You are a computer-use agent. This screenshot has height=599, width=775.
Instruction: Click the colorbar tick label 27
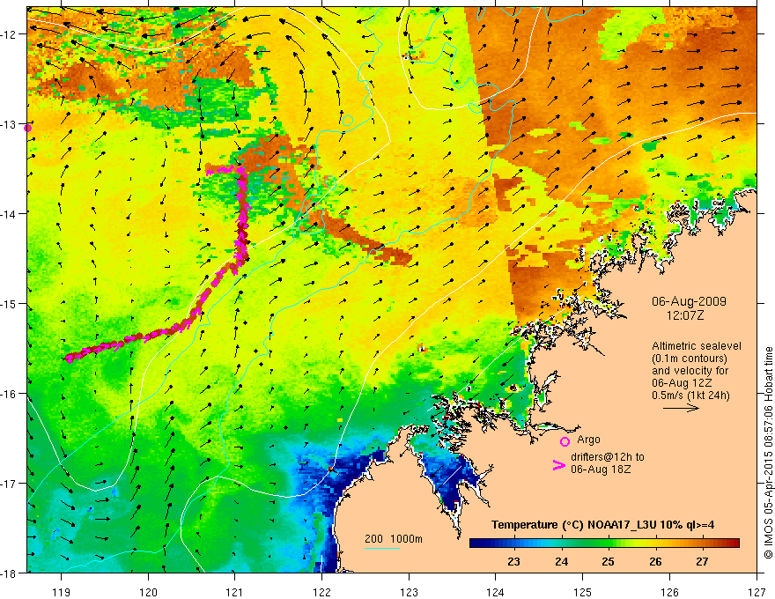702,561
